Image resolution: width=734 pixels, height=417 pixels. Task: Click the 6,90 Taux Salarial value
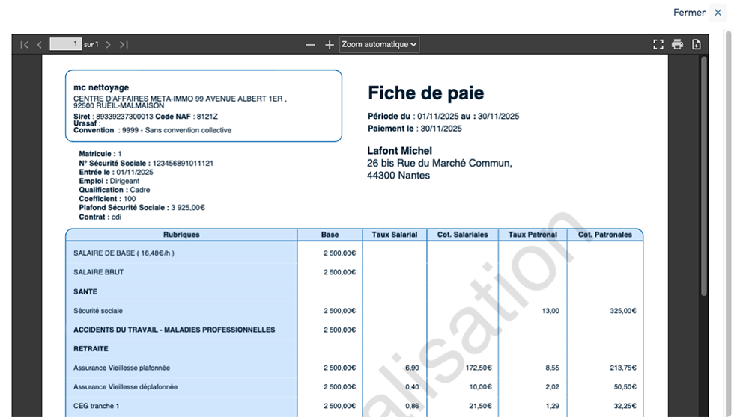[x=412, y=368]
